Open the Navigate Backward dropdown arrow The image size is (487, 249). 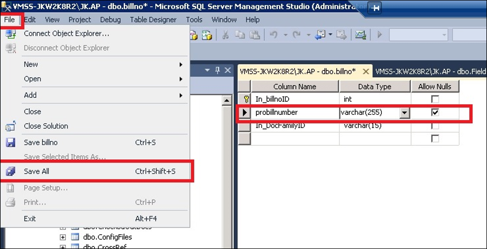tap(330, 35)
